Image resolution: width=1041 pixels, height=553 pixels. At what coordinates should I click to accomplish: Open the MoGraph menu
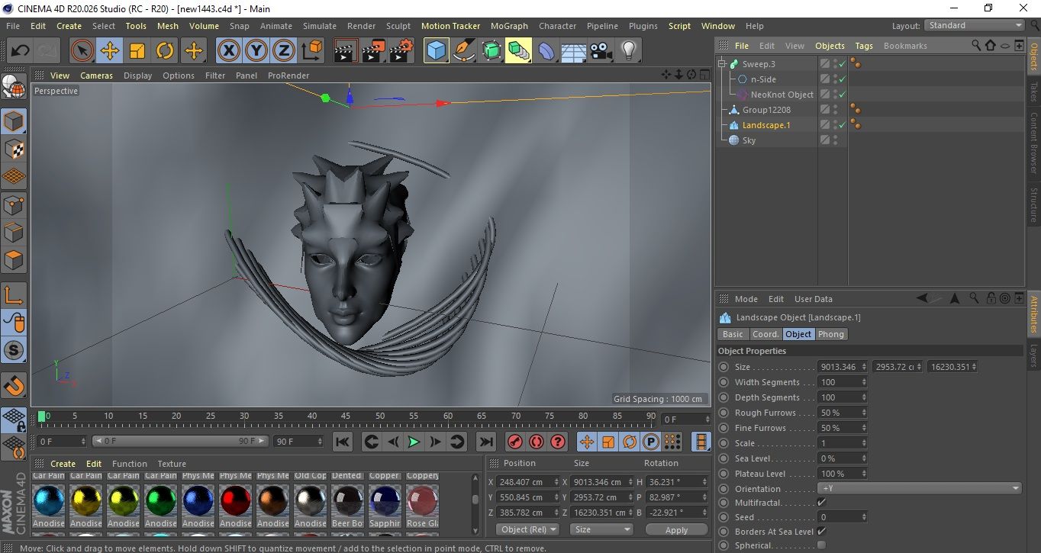coord(508,26)
